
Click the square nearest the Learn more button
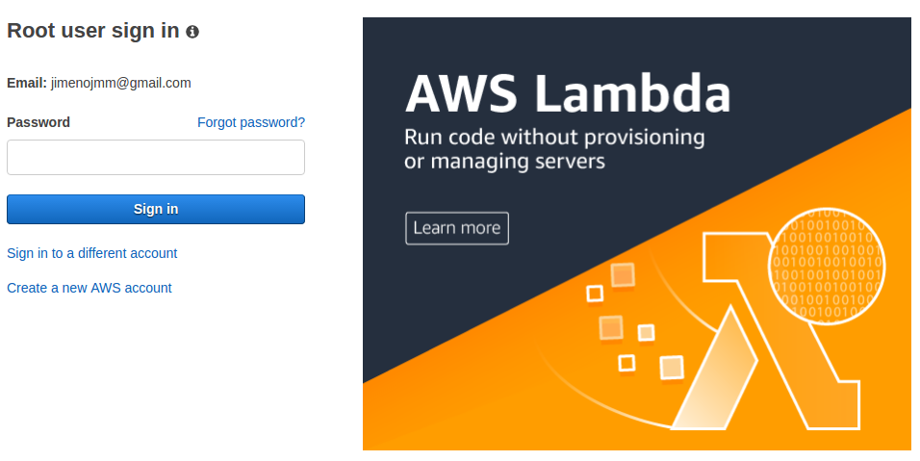click(x=595, y=294)
